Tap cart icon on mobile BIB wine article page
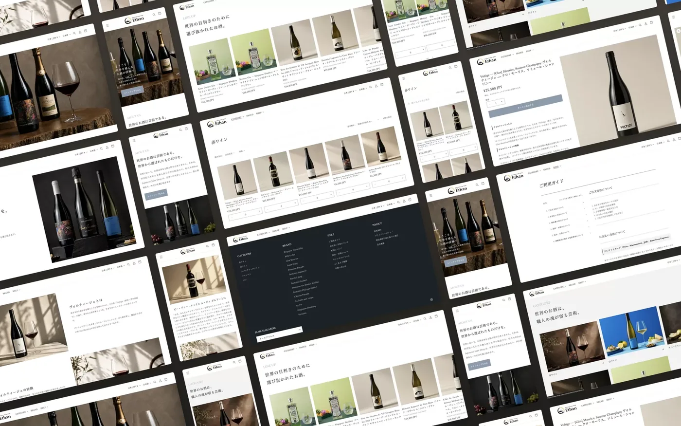The width and height of the screenshot is (681, 426). pos(213,245)
